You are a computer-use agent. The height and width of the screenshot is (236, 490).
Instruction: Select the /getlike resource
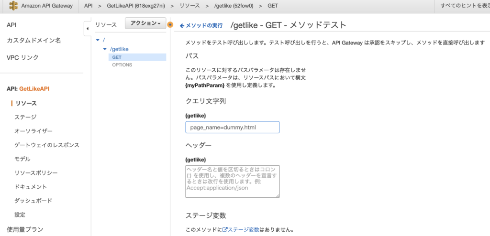(x=119, y=49)
